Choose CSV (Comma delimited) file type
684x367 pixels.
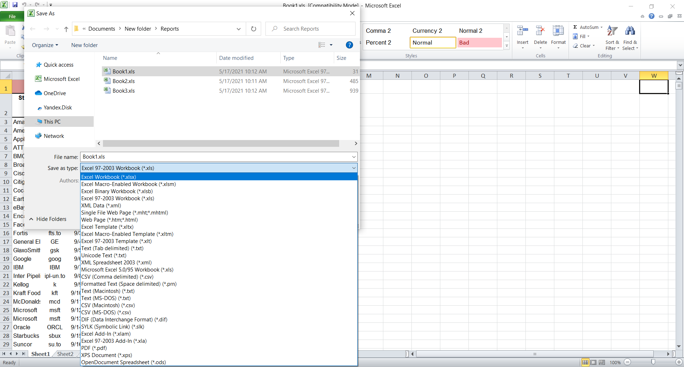(117, 277)
